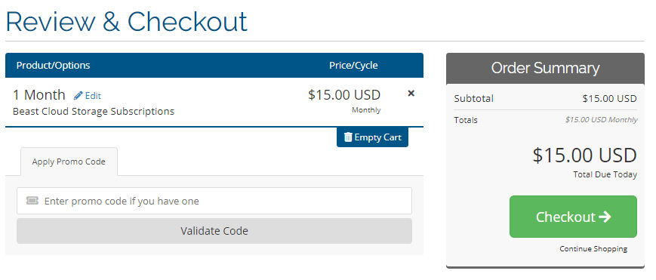This screenshot has width=656, height=280.
Task: Click the ticket icon in promo field
Action: click(x=32, y=201)
